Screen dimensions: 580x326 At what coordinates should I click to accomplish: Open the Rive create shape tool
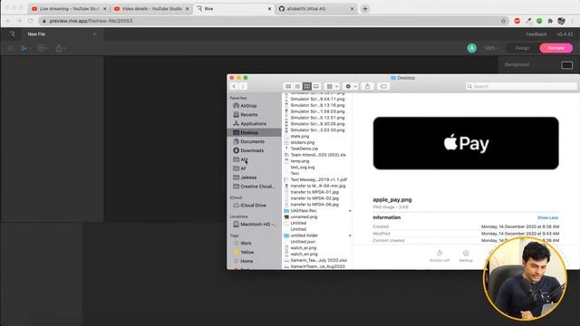(41, 48)
